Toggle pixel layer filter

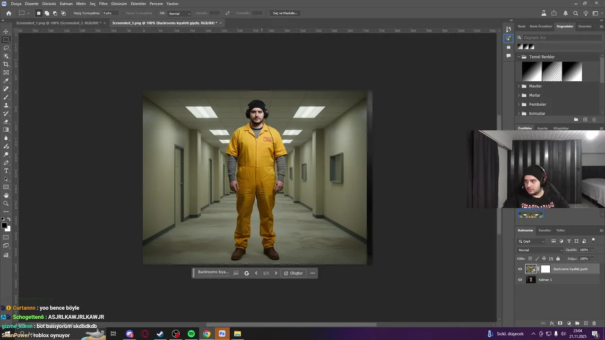click(553, 241)
